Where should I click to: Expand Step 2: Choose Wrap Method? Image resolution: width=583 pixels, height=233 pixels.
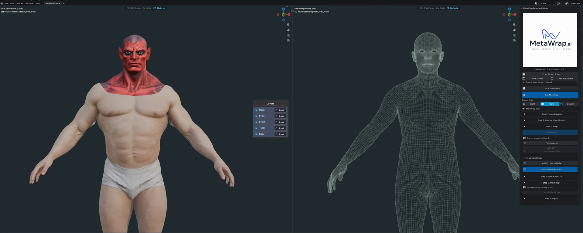tap(550, 120)
